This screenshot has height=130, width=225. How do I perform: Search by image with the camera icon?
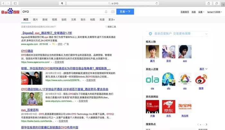(113, 12)
